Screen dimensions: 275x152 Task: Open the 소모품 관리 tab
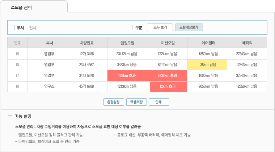34,6
